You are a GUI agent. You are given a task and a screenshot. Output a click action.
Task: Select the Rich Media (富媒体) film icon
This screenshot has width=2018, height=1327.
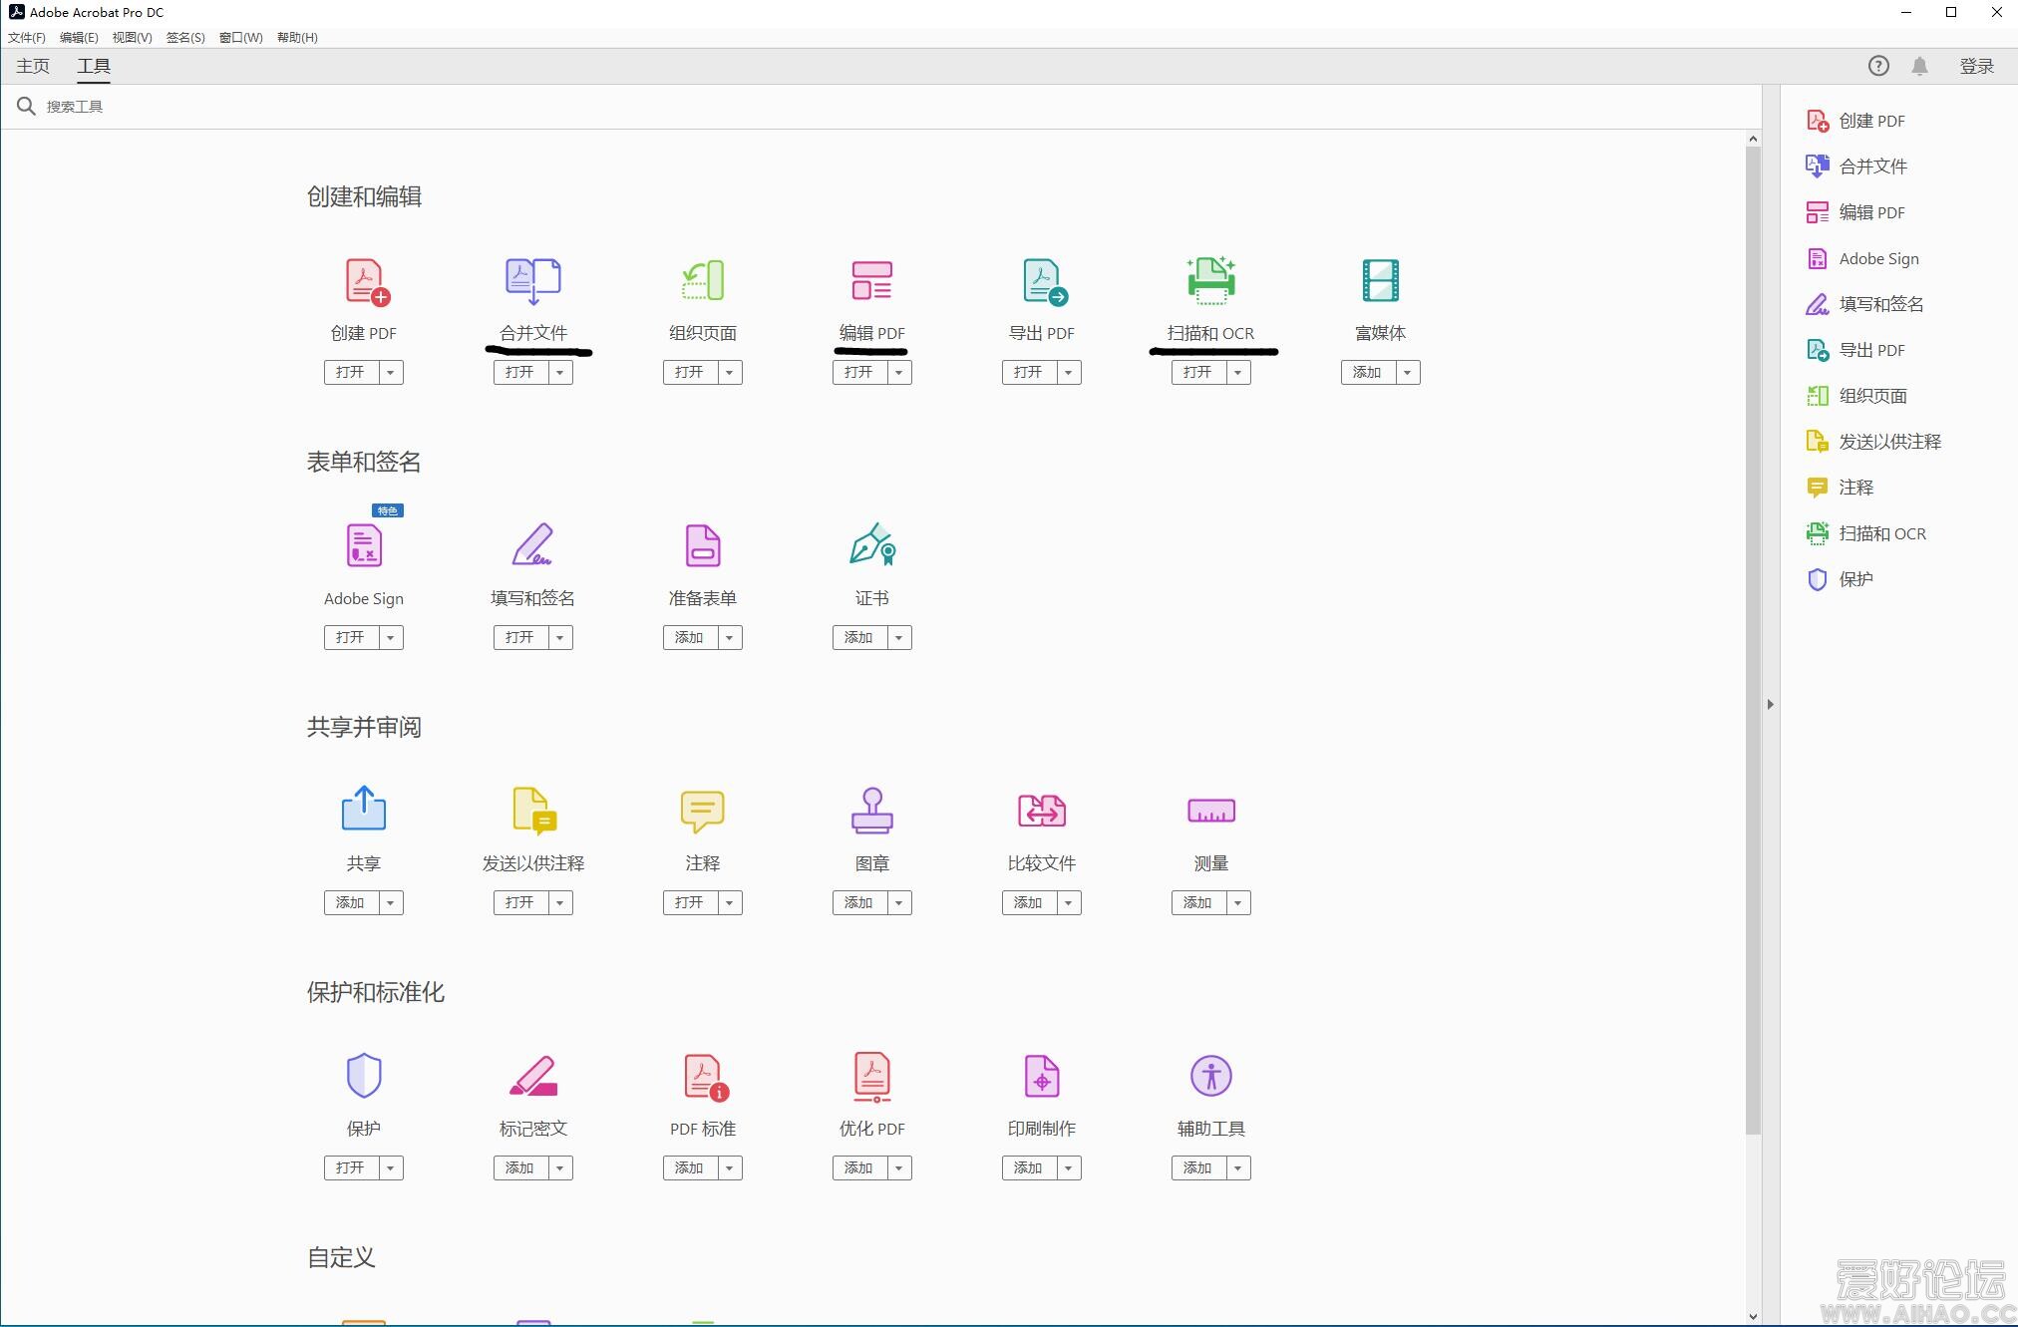(x=1380, y=281)
